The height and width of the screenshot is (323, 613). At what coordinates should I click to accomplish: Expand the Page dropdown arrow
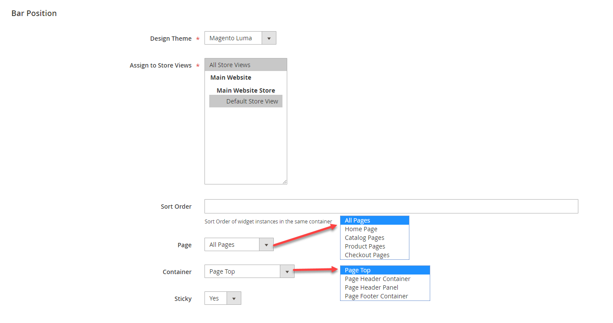[x=266, y=245]
